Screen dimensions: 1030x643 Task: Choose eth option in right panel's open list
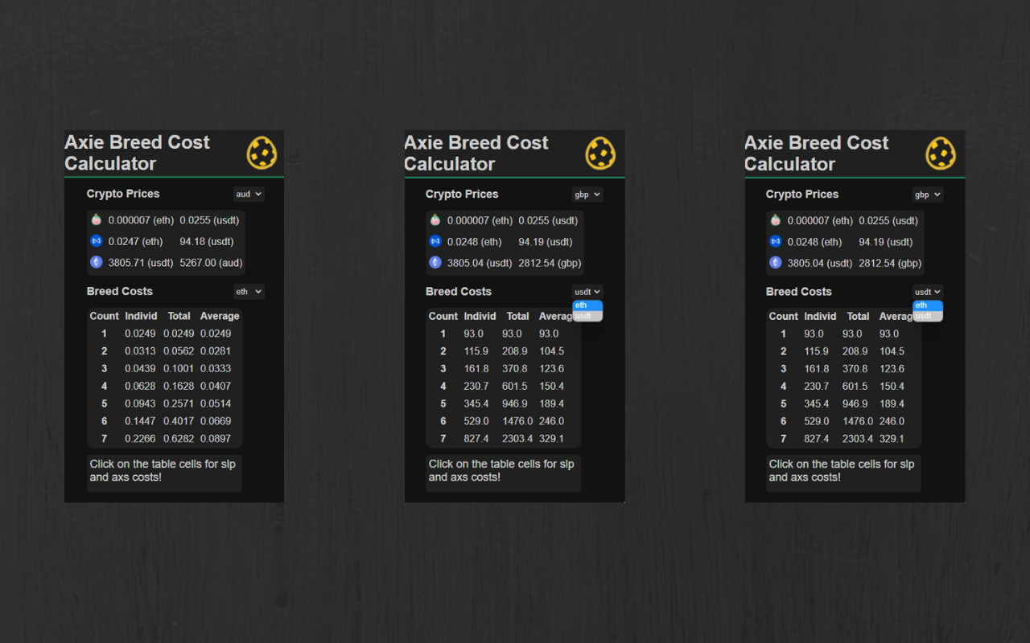pyautogui.click(x=928, y=305)
